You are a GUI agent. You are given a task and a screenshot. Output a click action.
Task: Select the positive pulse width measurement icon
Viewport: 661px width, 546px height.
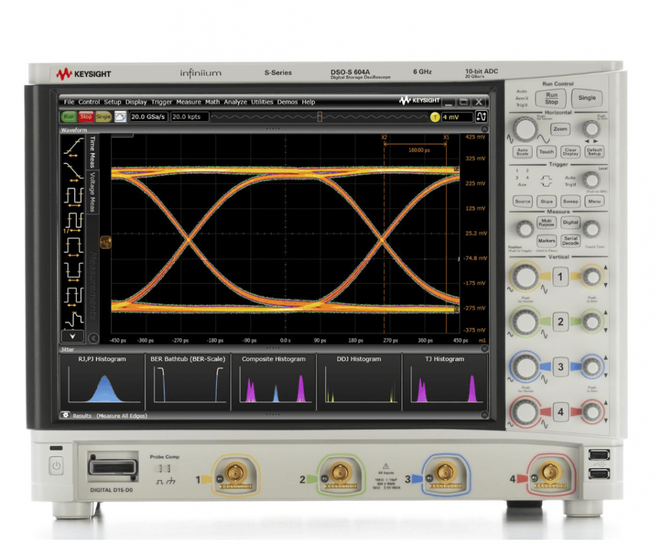point(73,247)
